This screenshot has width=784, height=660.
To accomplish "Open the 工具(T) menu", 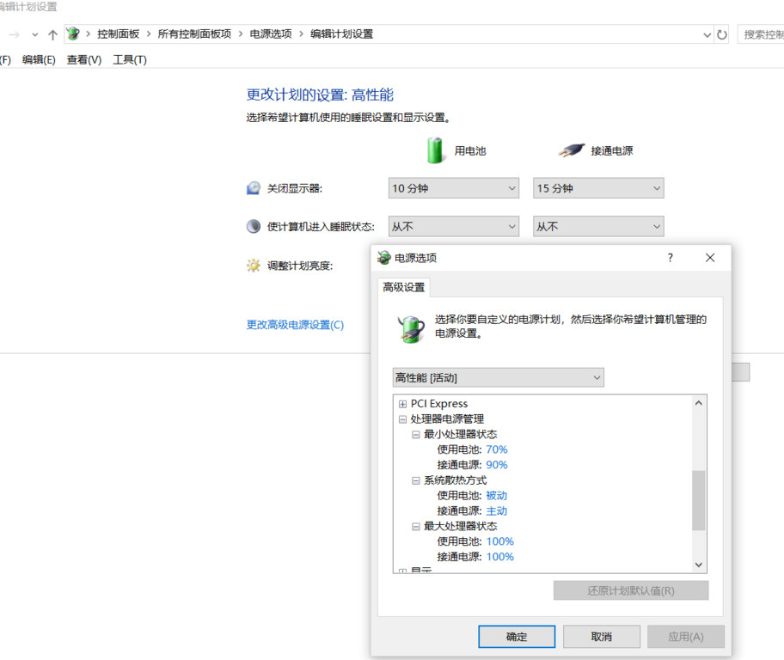I will point(130,59).
